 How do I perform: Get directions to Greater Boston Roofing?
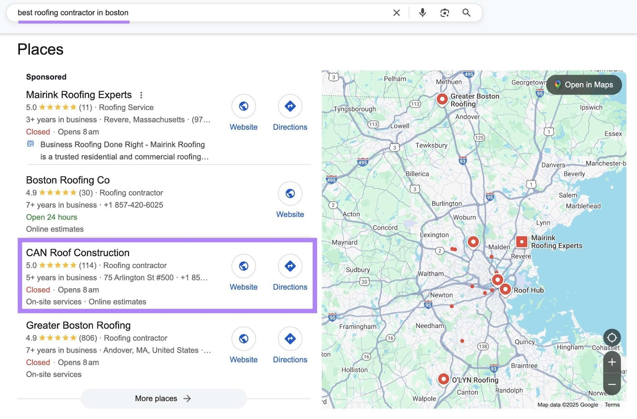click(x=290, y=339)
